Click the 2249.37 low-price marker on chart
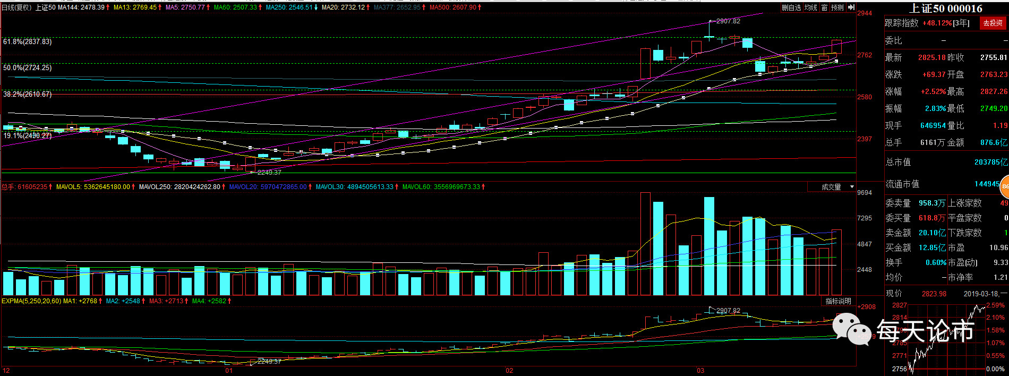Image resolution: width=1009 pixels, height=376 pixels. click(x=269, y=173)
